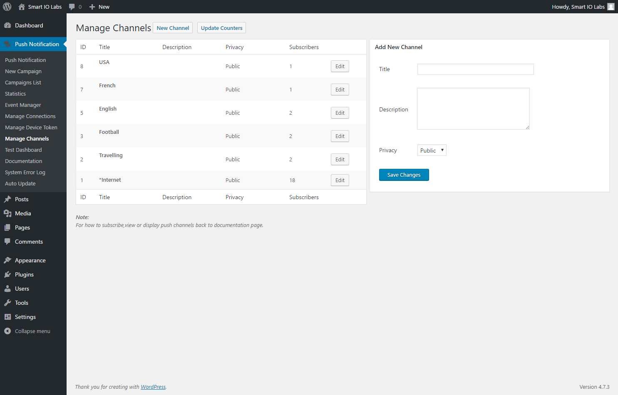Click the home icon beside Smart IO Labs
Viewport: 618px width, 395px height.
[22, 7]
